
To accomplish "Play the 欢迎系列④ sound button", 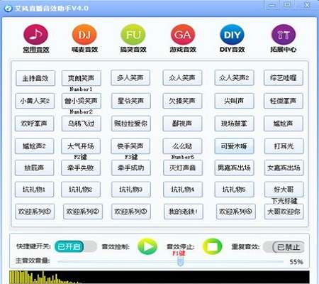I will coord(235,212).
